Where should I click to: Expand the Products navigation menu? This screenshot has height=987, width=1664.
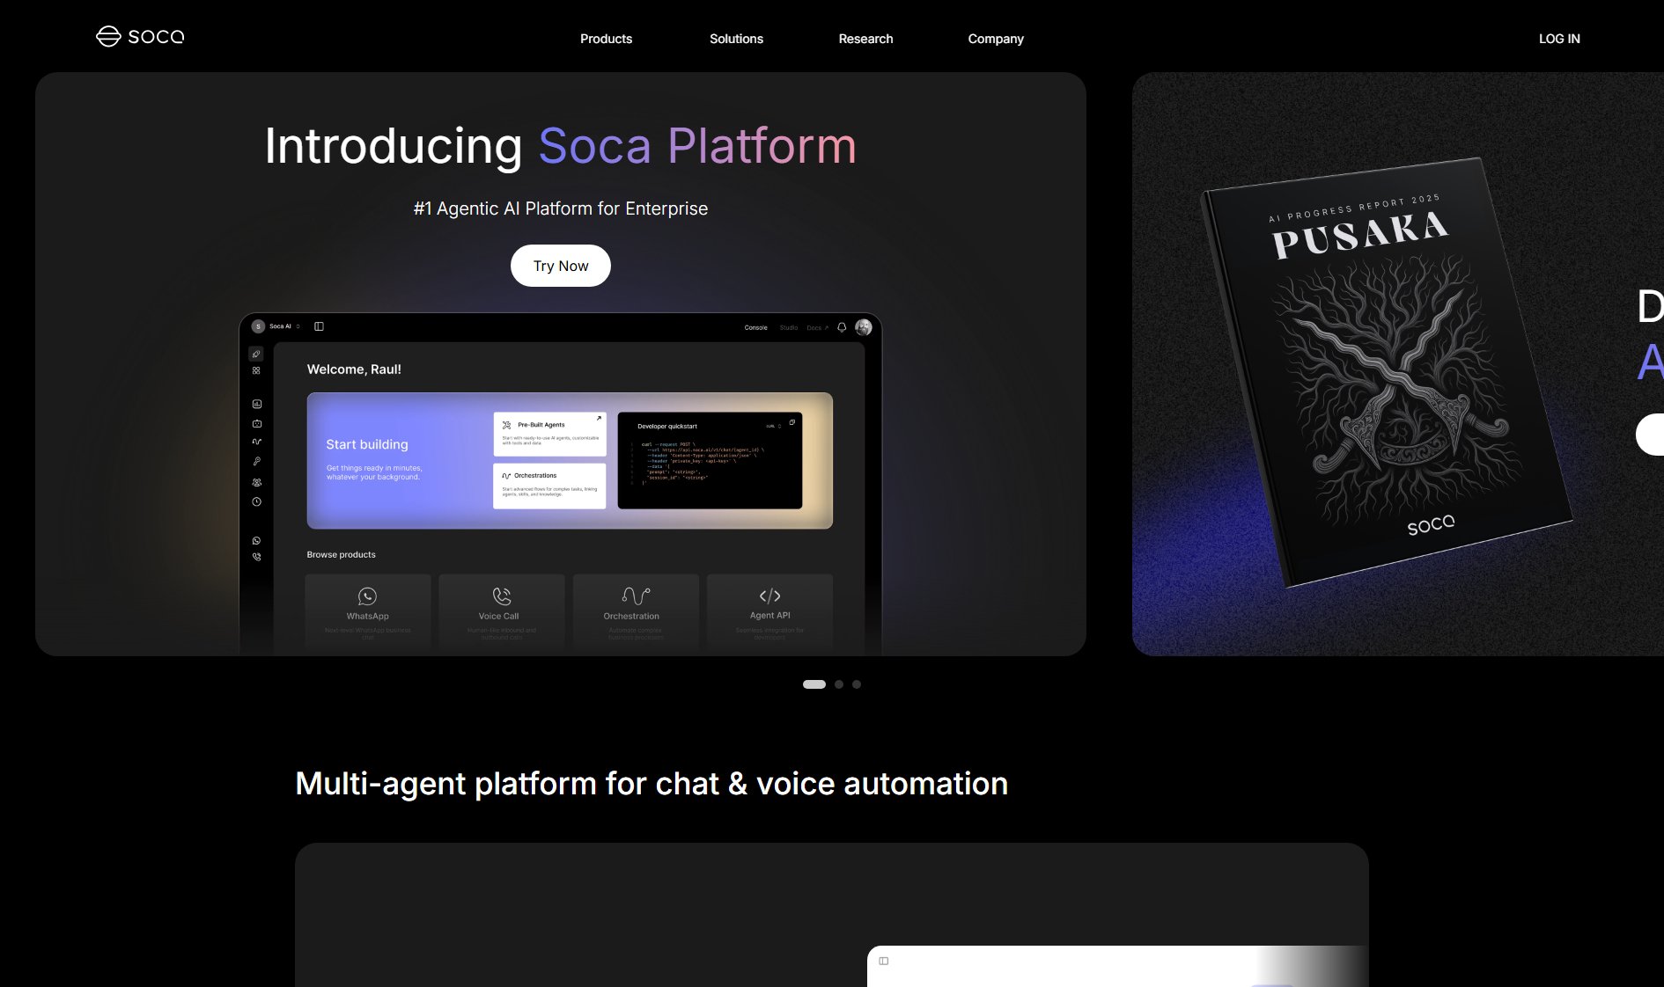pos(606,39)
